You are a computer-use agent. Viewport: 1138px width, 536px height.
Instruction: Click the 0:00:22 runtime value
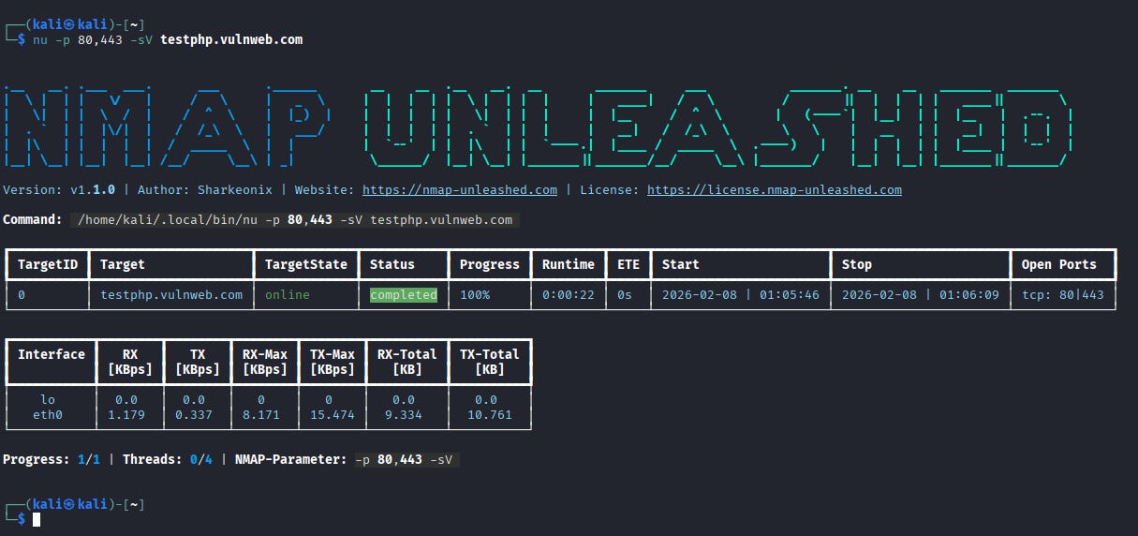click(569, 294)
